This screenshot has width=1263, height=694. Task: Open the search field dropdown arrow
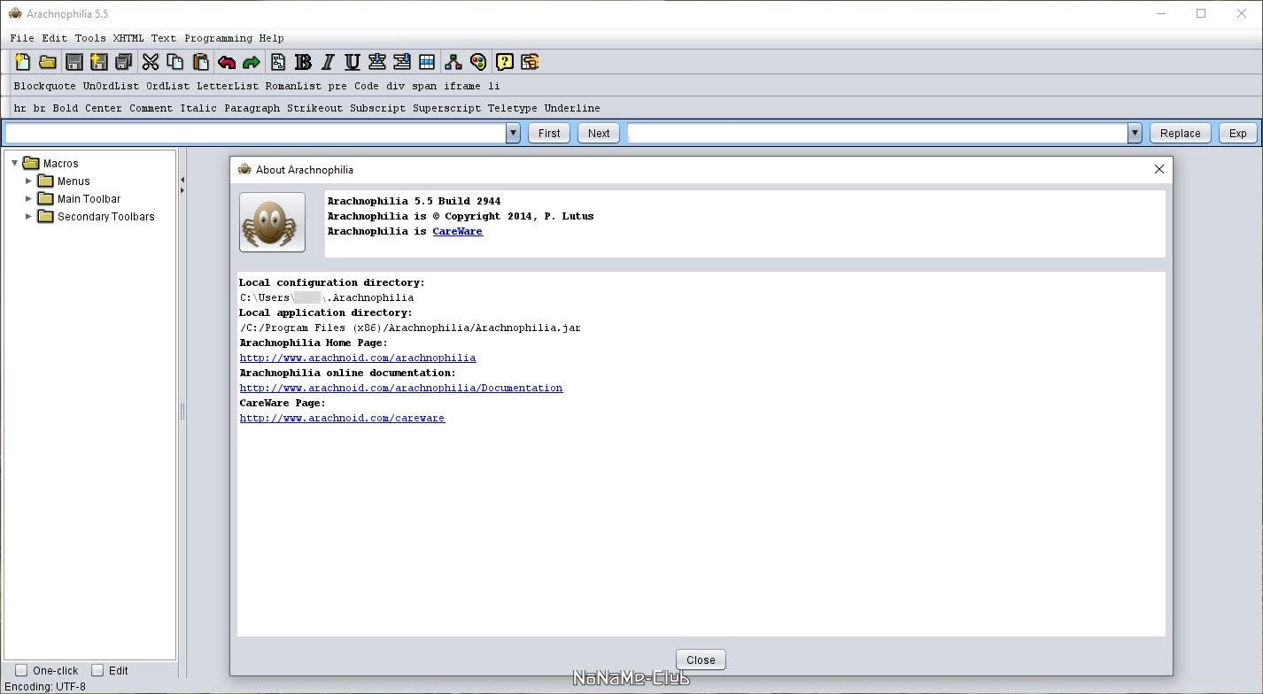[x=513, y=133]
